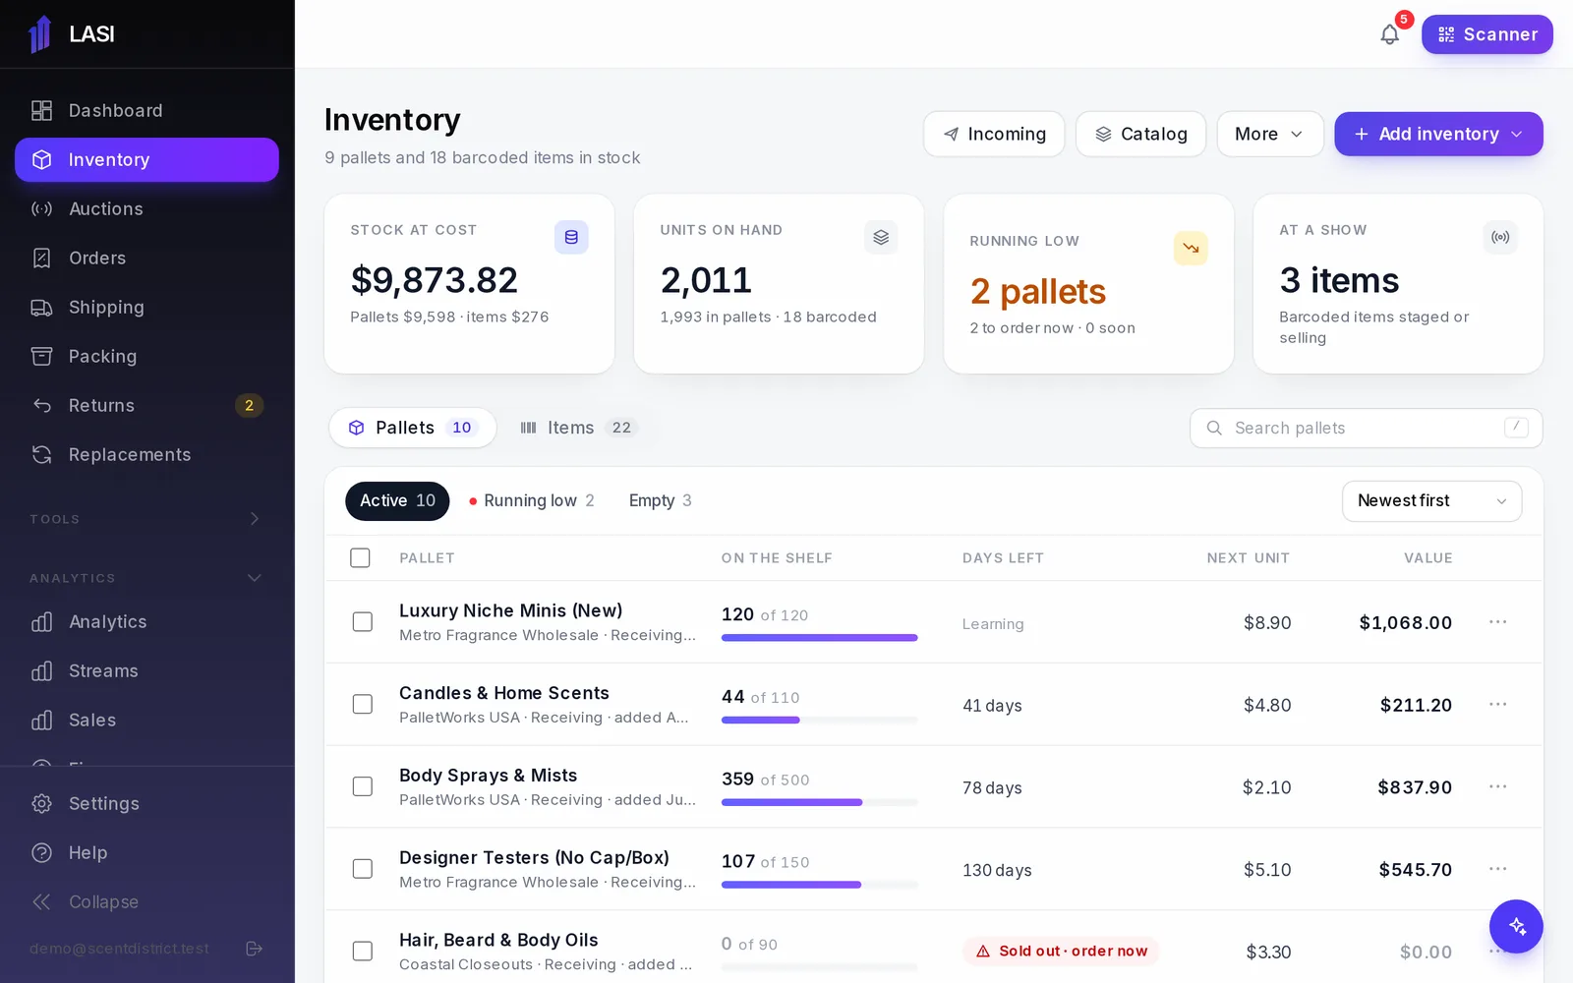Open the Catalog button
Image resolution: width=1573 pixels, height=983 pixels.
(1141, 134)
